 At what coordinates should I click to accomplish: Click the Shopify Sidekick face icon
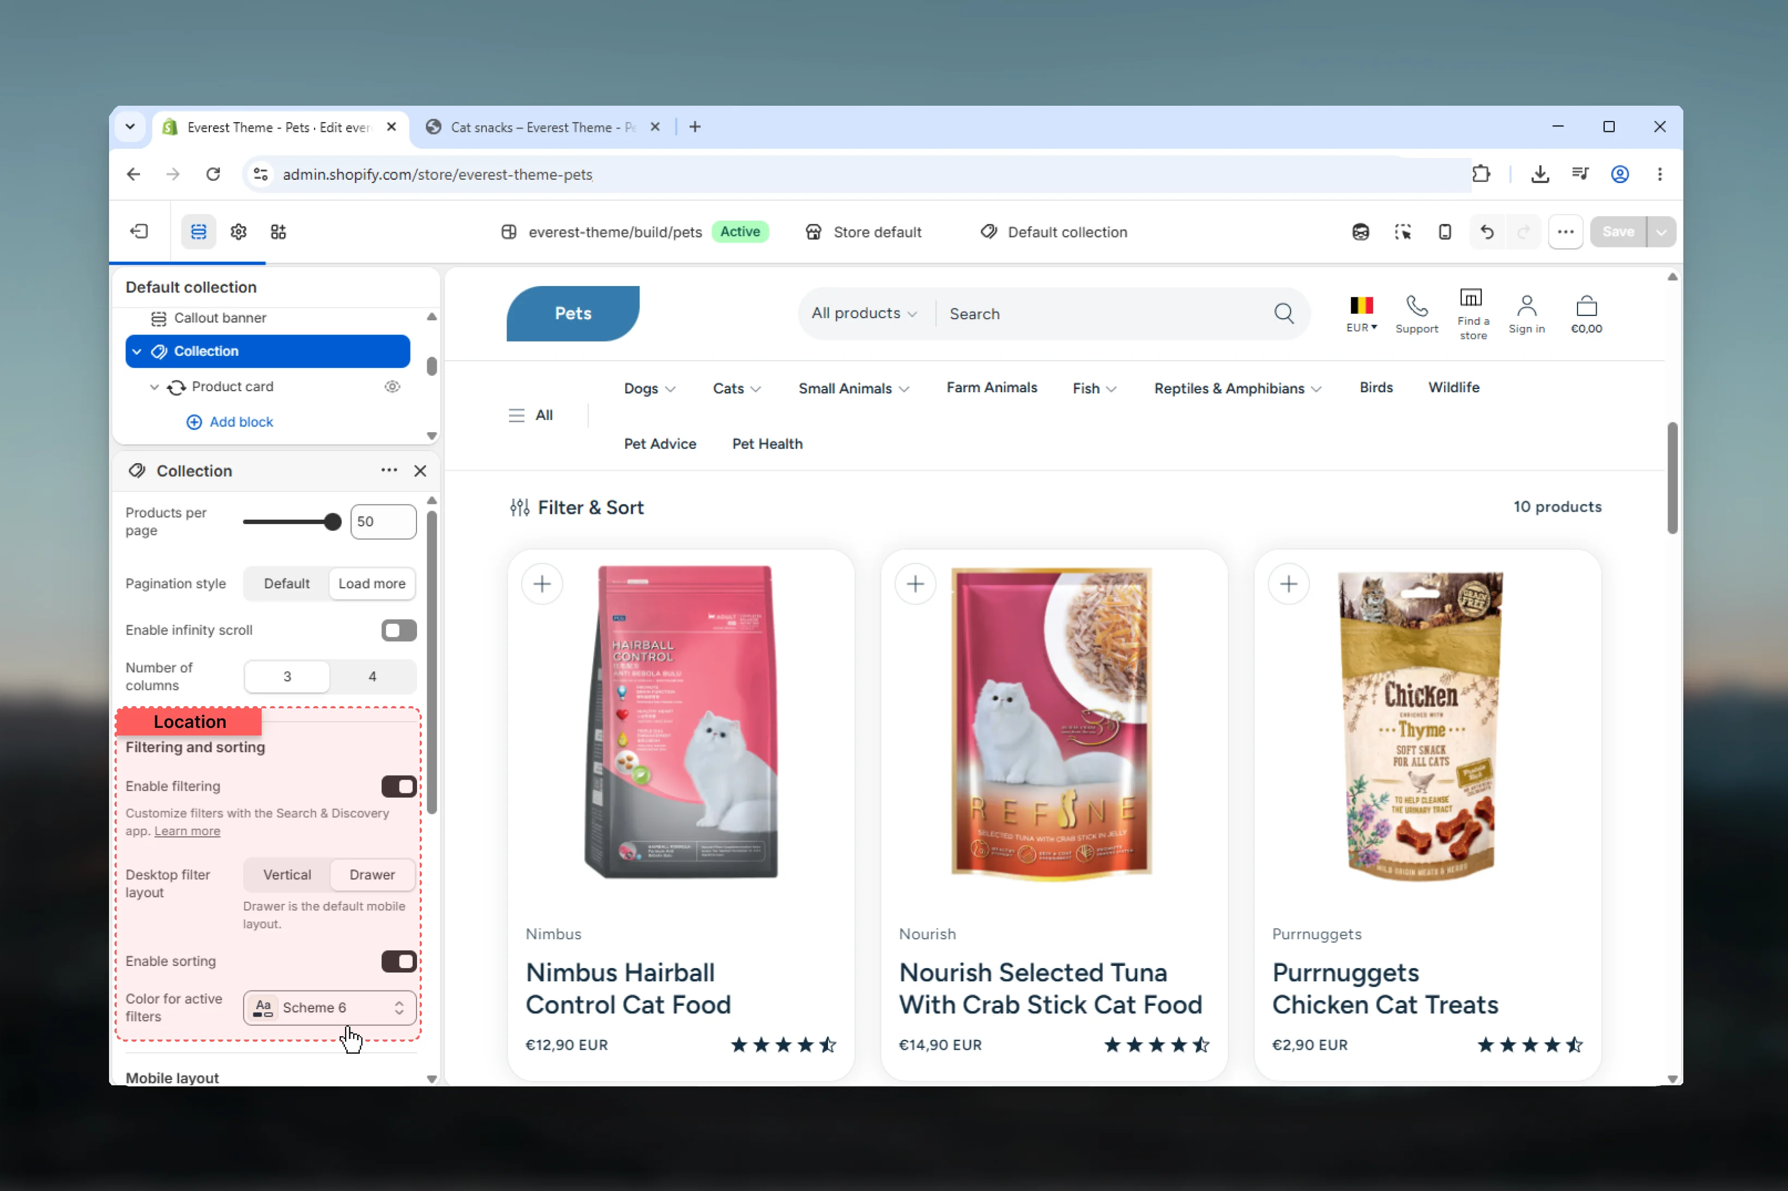click(1360, 232)
